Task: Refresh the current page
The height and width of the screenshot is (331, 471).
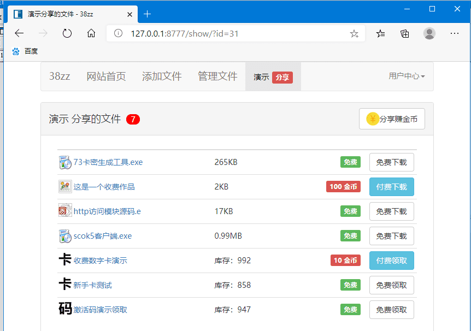Action: coord(67,33)
